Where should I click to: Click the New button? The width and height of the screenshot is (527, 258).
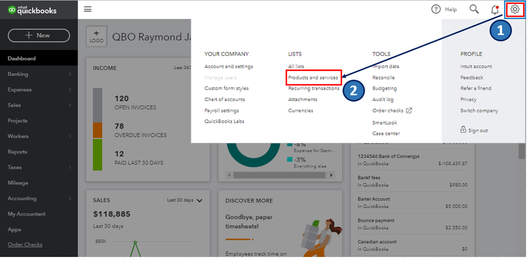point(39,35)
